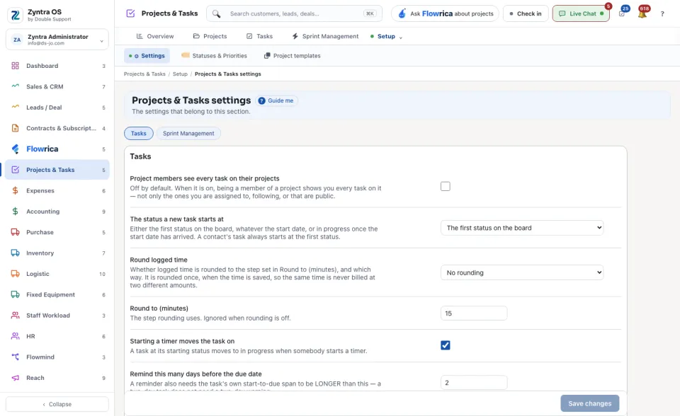Open the notifications bell icon

[642, 14]
